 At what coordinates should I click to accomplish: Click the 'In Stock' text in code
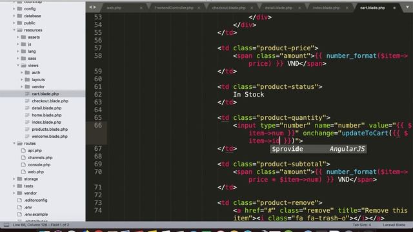(248, 95)
